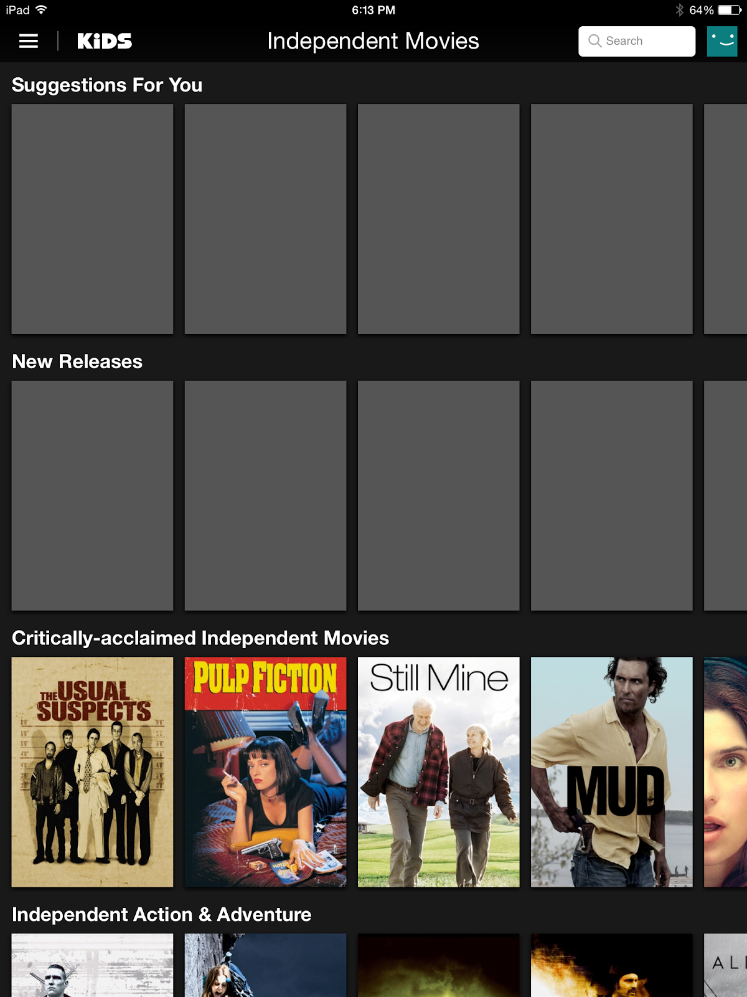
Task: Open the Pulp Fiction movie poster
Action: (265, 772)
